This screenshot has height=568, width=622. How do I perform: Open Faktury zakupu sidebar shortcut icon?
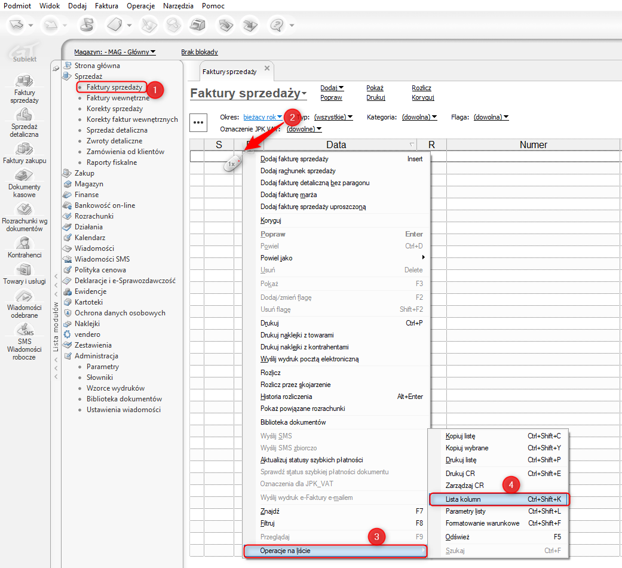24,149
